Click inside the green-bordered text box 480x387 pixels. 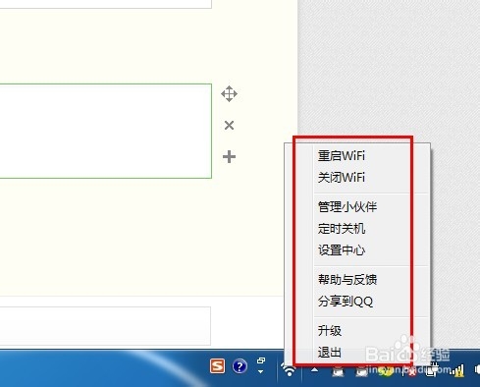pyautogui.click(x=106, y=131)
